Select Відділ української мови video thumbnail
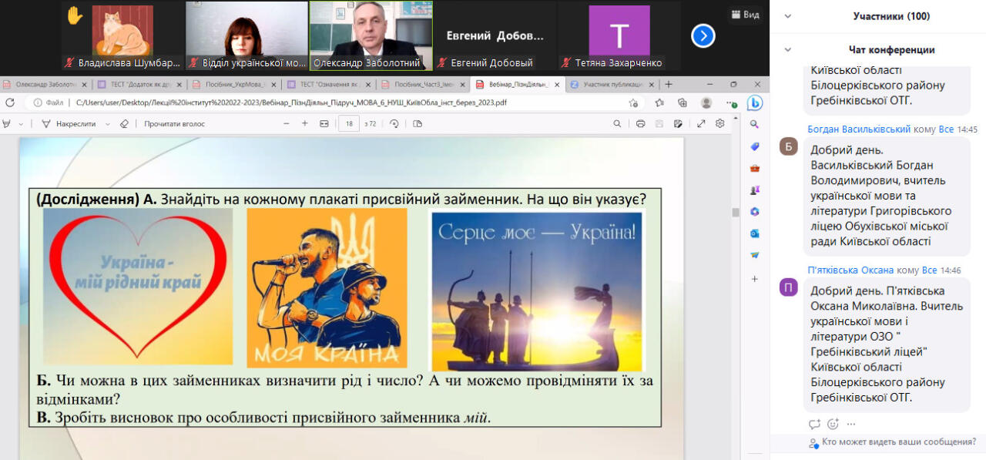Screen dimensions: 986x460 [x=246, y=35]
